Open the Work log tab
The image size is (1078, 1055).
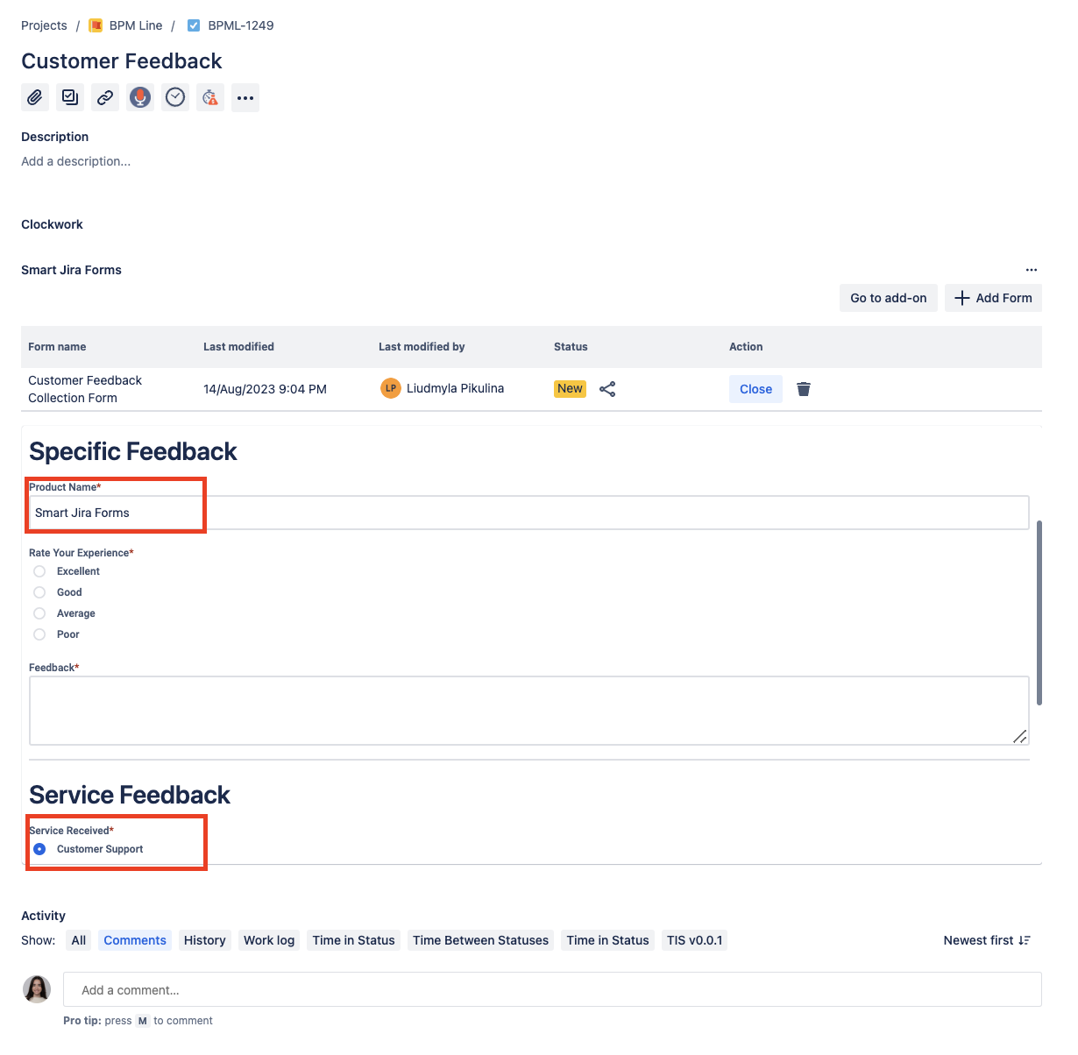pos(269,940)
